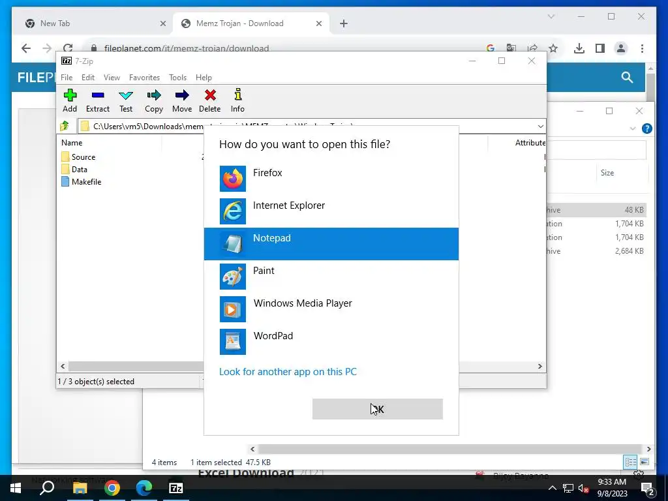Image resolution: width=668 pixels, height=501 pixels.
Task: Expand the 7-Zip address path dropdown
Action: [540, 127]
